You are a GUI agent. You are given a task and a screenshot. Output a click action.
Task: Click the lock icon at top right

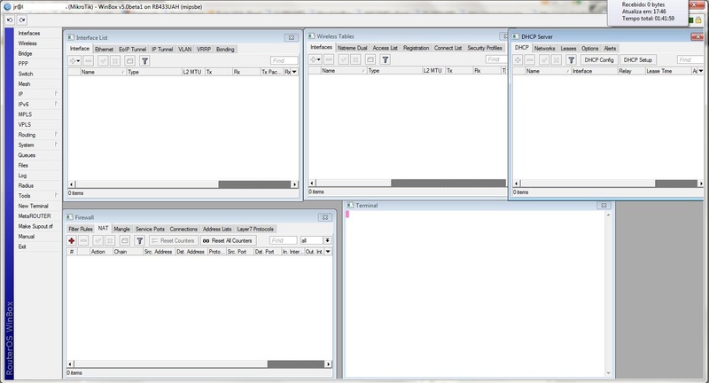pos(698,20)
